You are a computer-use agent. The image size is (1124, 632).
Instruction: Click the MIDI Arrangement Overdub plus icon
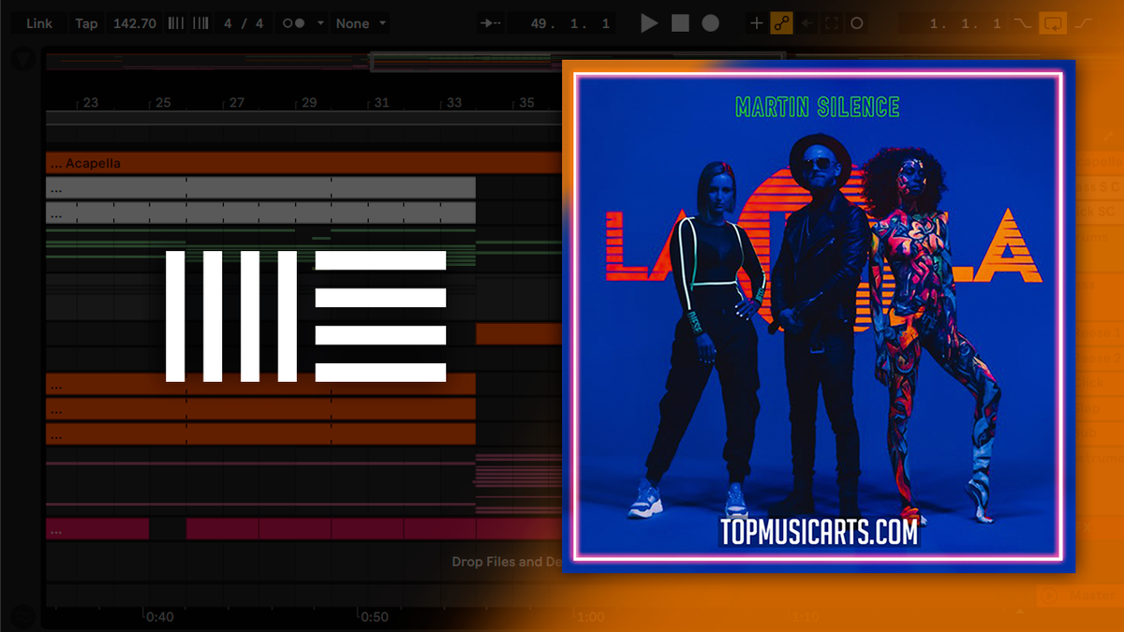757,23
